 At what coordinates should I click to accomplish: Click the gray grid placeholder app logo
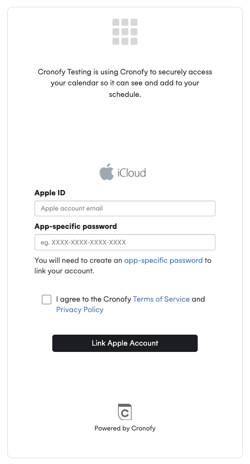125,31
